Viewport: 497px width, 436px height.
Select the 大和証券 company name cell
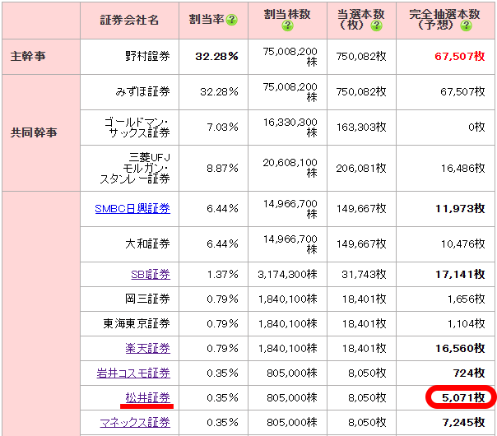pyautogui.click(x=130, y=244)
